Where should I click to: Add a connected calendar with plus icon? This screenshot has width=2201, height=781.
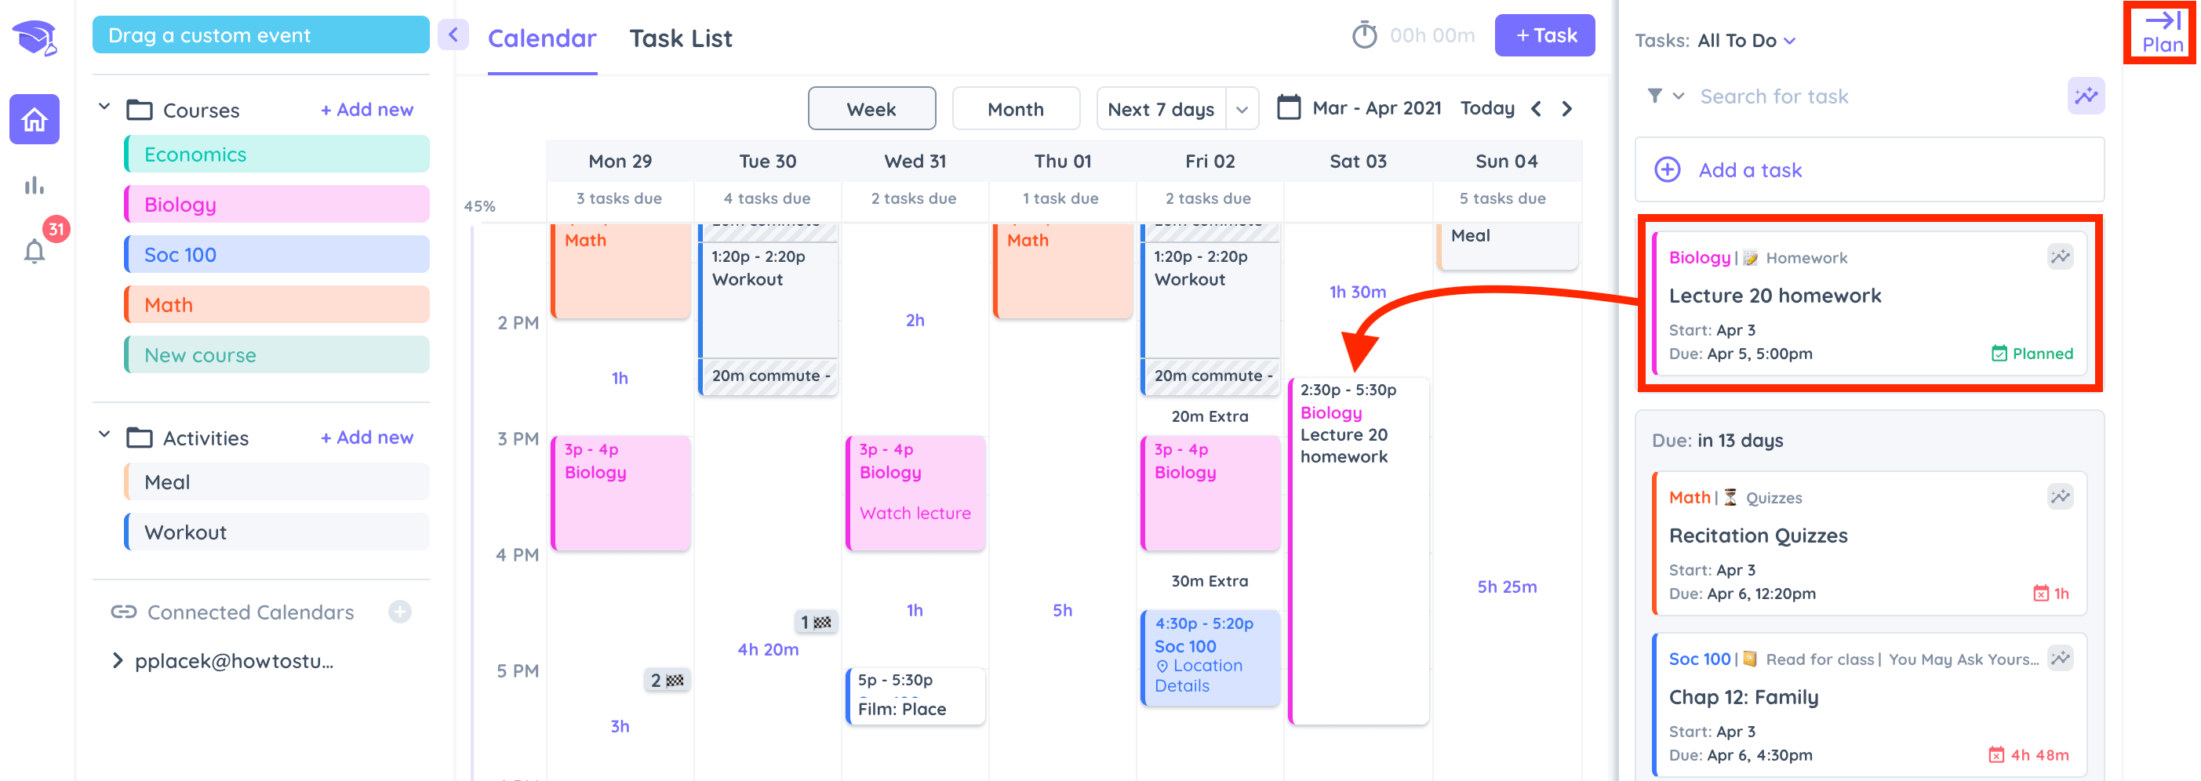[399, 612]
